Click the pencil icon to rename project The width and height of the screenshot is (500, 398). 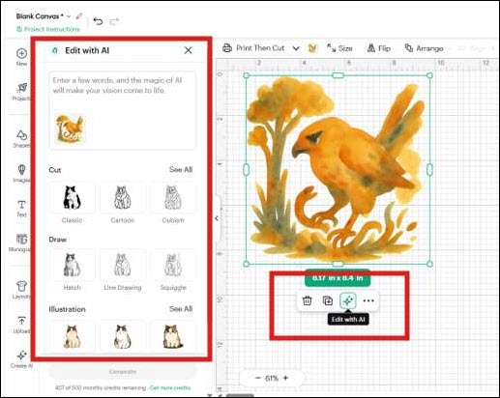click(79, 15)
